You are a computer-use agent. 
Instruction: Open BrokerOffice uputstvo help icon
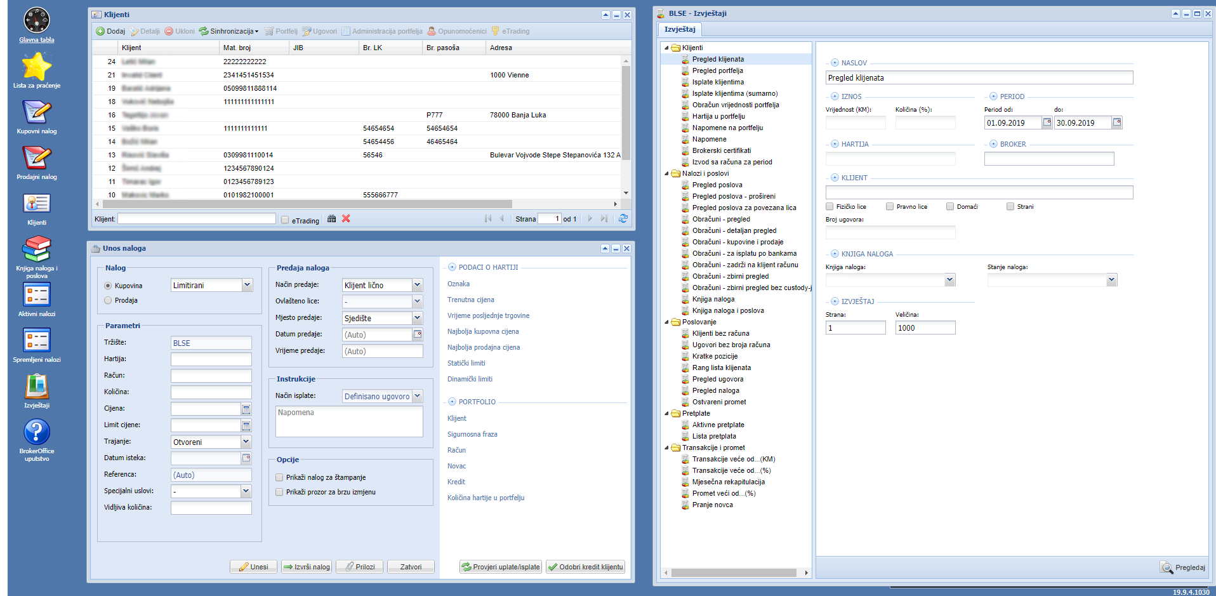click(x=37, y=432)
